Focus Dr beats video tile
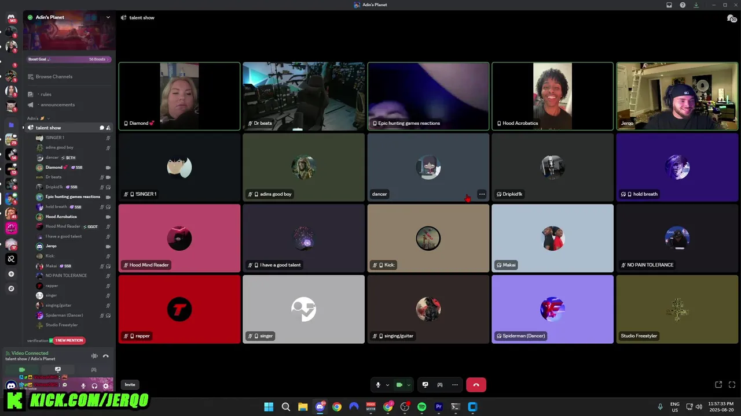741x416 pixels. [304, 96]
